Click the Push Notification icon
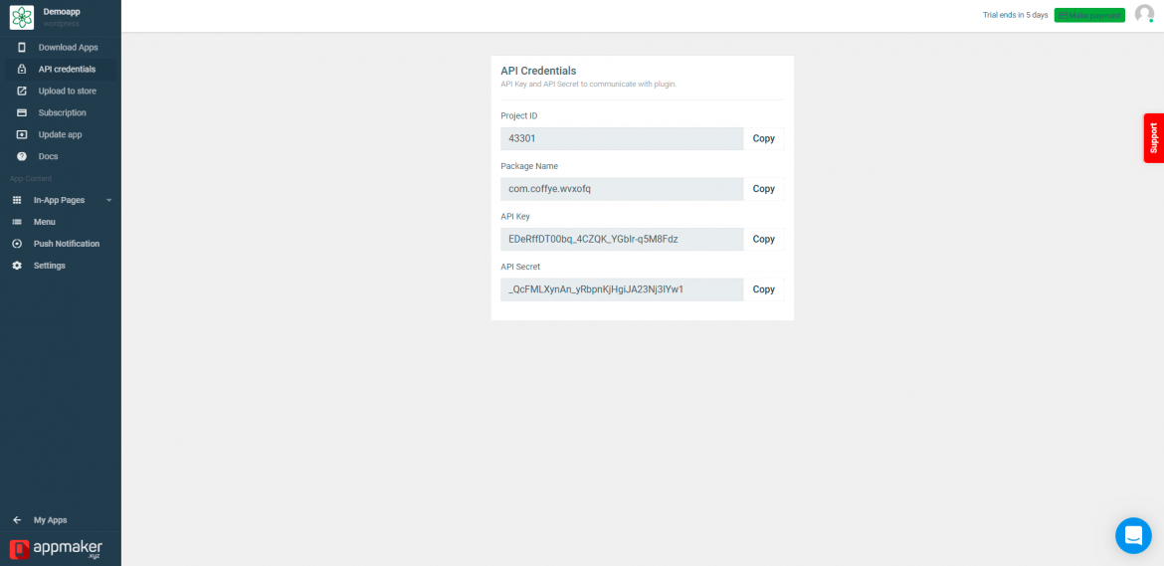This screenshot has height=566, width=1164. [17, 244]
